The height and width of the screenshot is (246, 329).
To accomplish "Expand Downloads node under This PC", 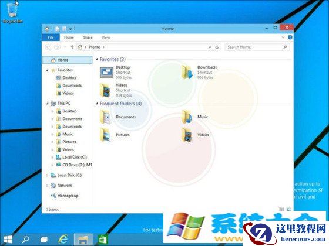I will click(52, 127).
